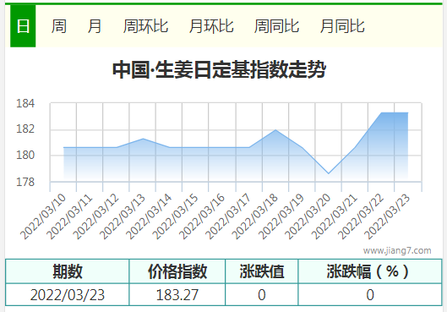Click the 期数 column header
The width and height of the screenshot is (447, 312).
click(x=68, y=271)
